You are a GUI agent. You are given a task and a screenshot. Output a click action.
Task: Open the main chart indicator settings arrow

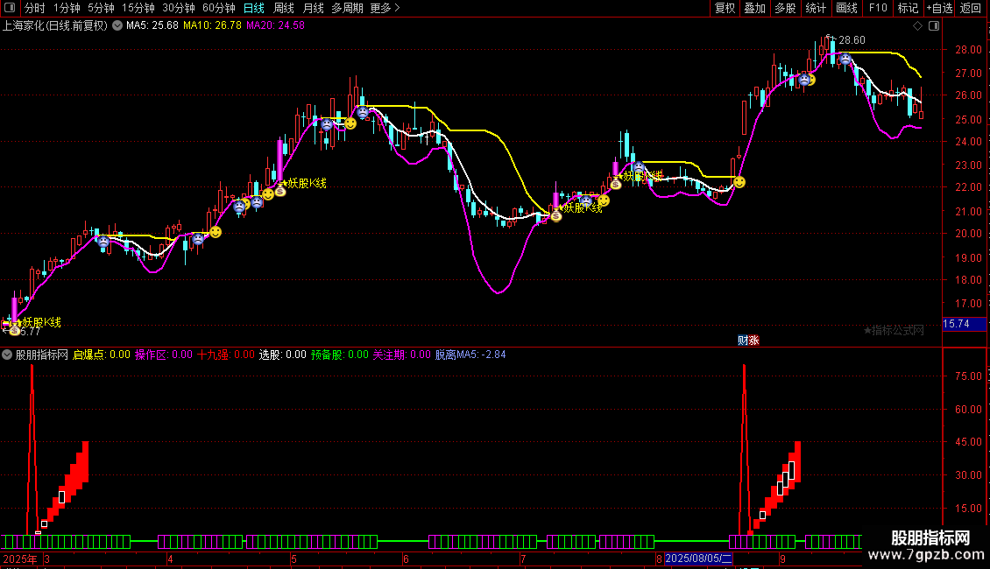(117, 26)
